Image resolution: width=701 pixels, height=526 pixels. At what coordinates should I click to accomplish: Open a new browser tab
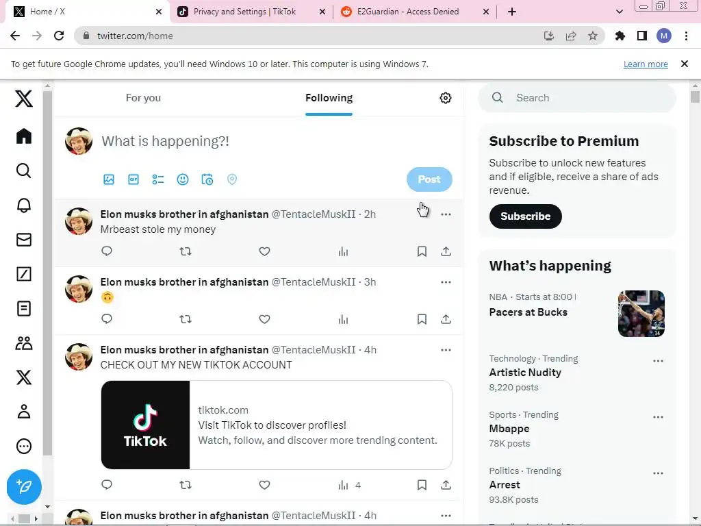pyautogui.click(x=512, y=12)
